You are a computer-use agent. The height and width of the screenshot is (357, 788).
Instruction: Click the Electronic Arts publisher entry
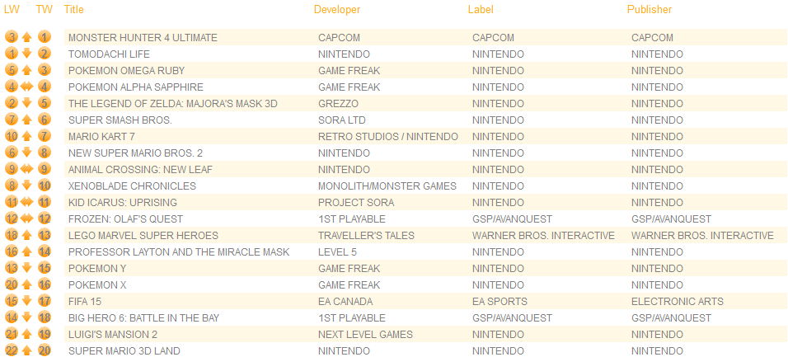[x=678, y=302]
